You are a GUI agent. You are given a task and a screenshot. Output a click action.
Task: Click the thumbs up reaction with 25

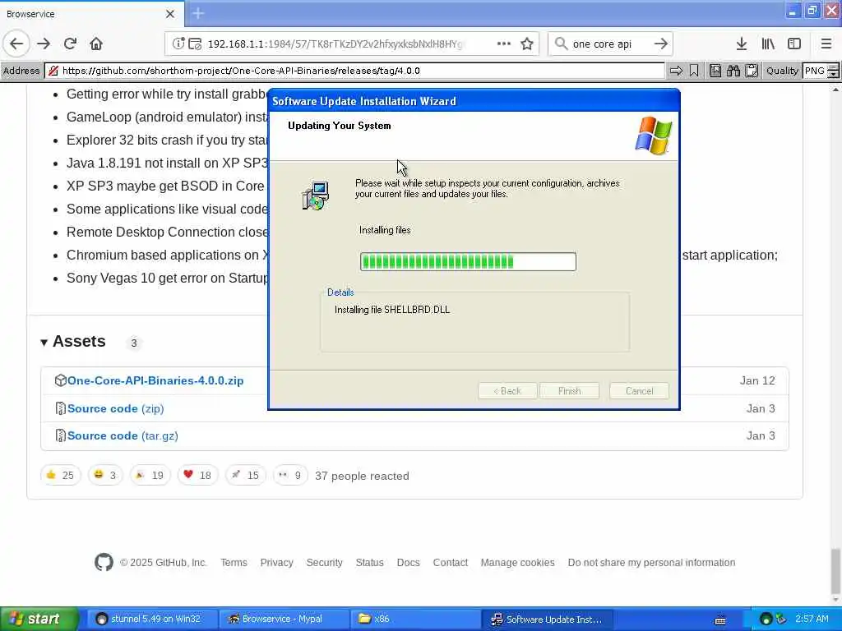(60, 475)
